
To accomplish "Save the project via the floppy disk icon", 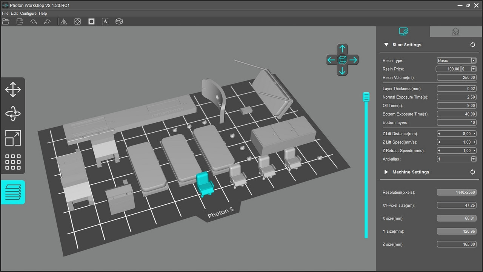I will tap(20, 22).
